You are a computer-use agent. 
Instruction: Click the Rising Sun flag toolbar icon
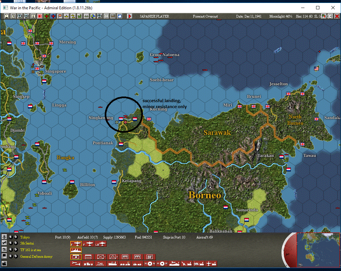(x=40, y=16)
